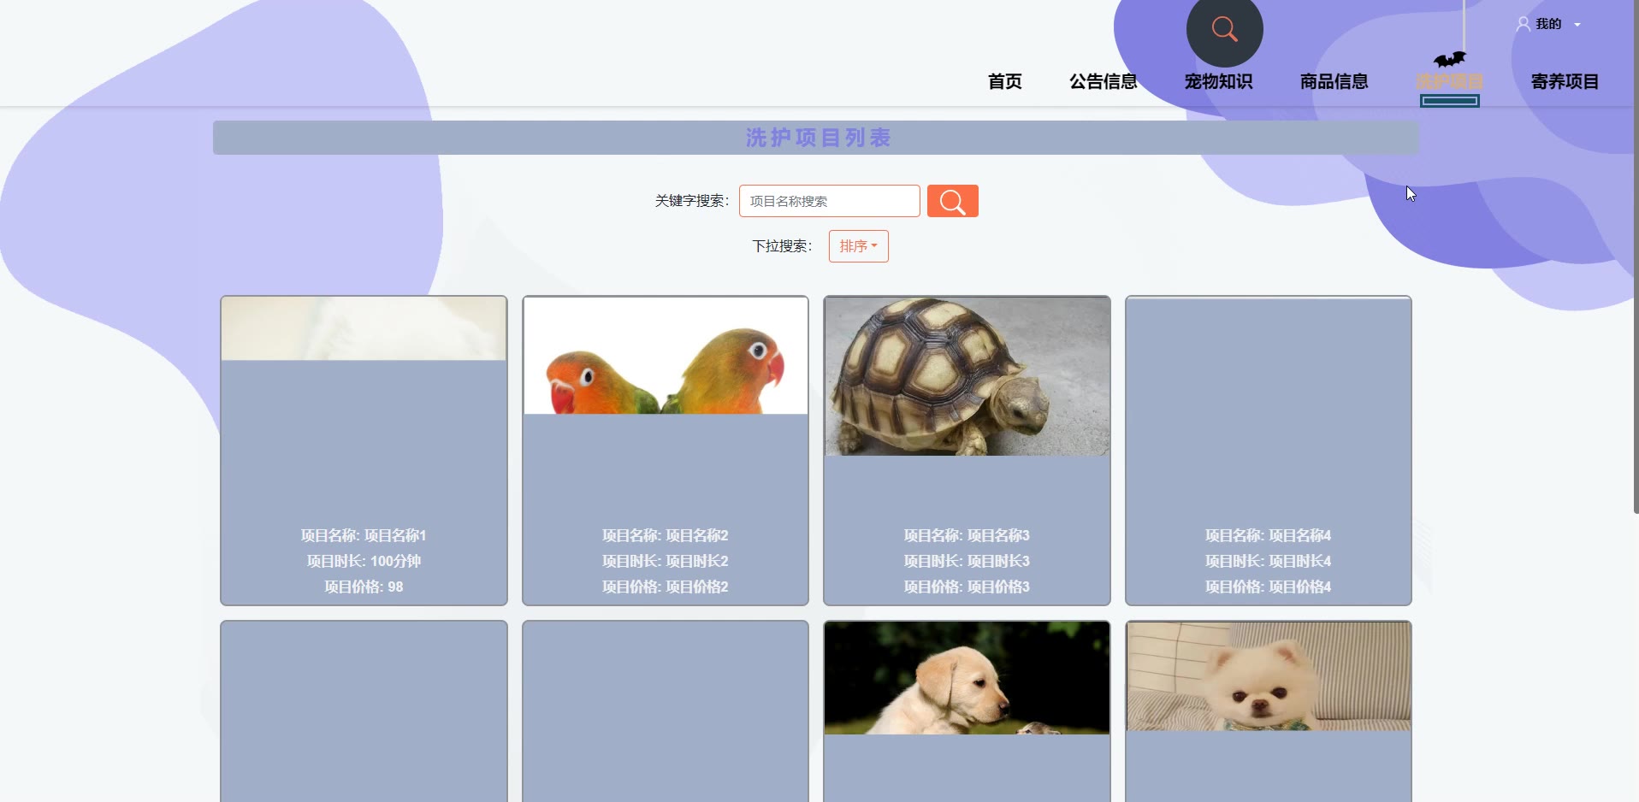The image size is (1639, 802).
Task: Open 公告信息 menu item
Action: click(x=1103, y=81)
